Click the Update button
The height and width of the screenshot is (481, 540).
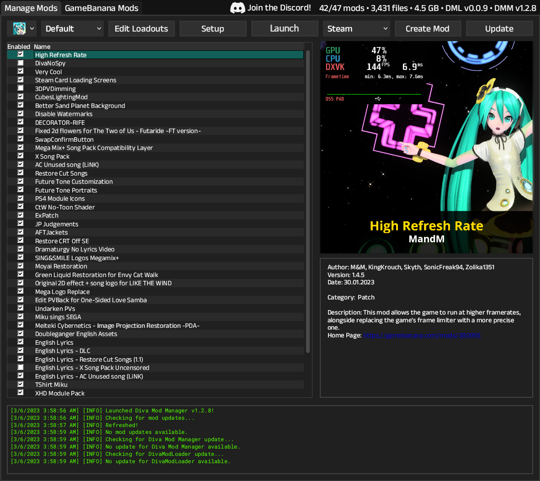499,29
